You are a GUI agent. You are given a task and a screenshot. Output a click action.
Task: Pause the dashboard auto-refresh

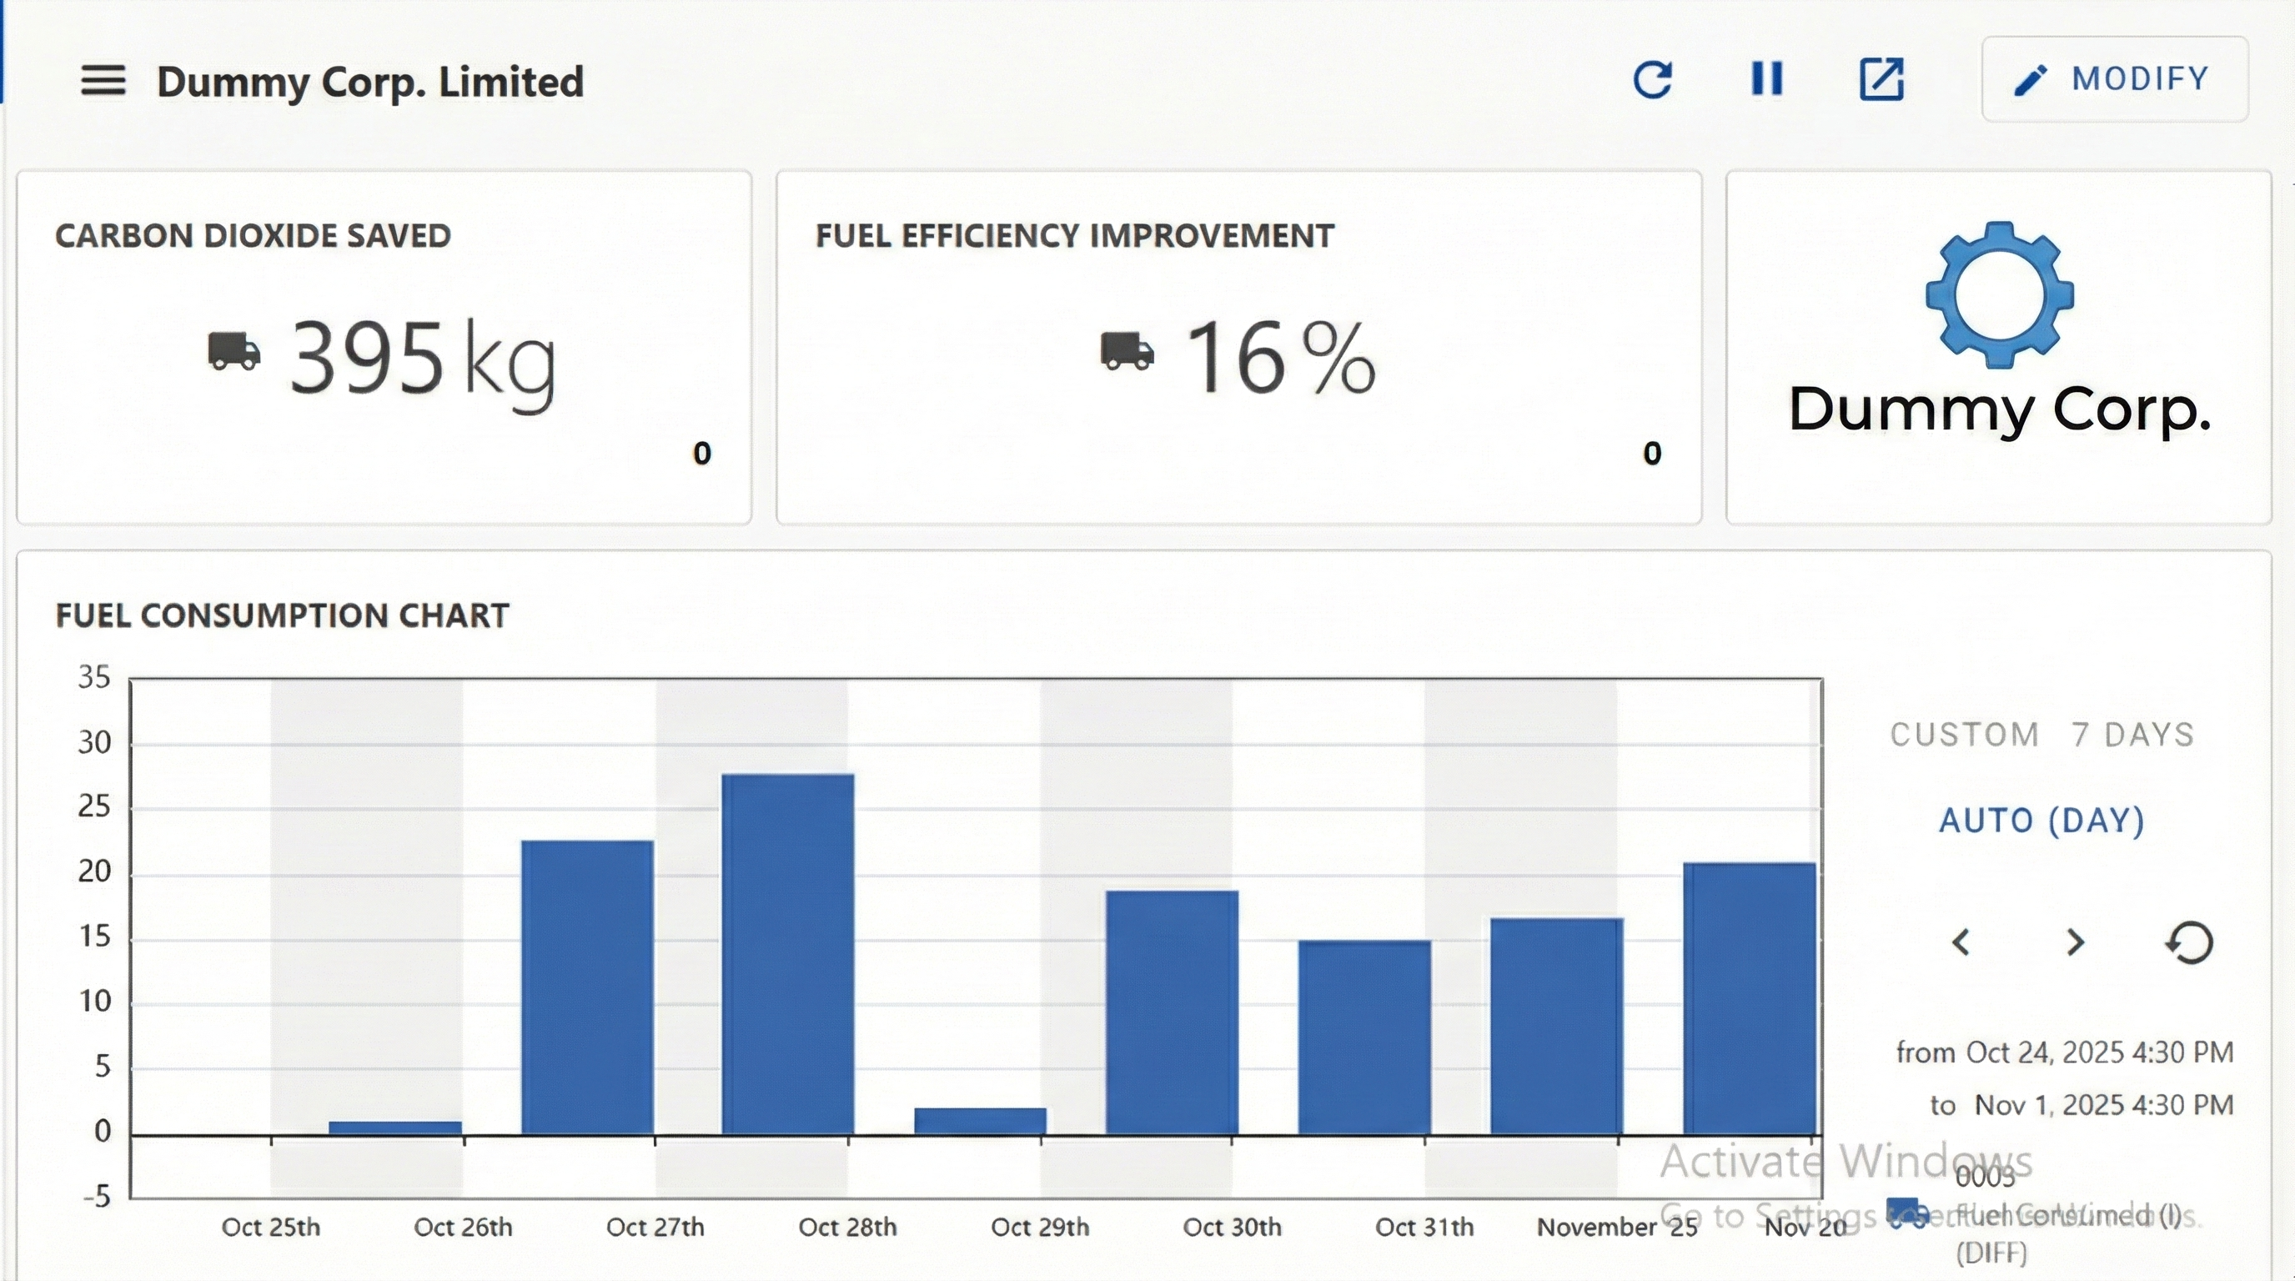[x=1766, y=79]
